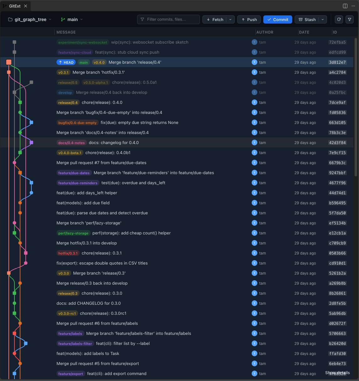This screenshot has width=359, height=381.
Task: Select the GitExt tab
Action: (x=15, y=6)
